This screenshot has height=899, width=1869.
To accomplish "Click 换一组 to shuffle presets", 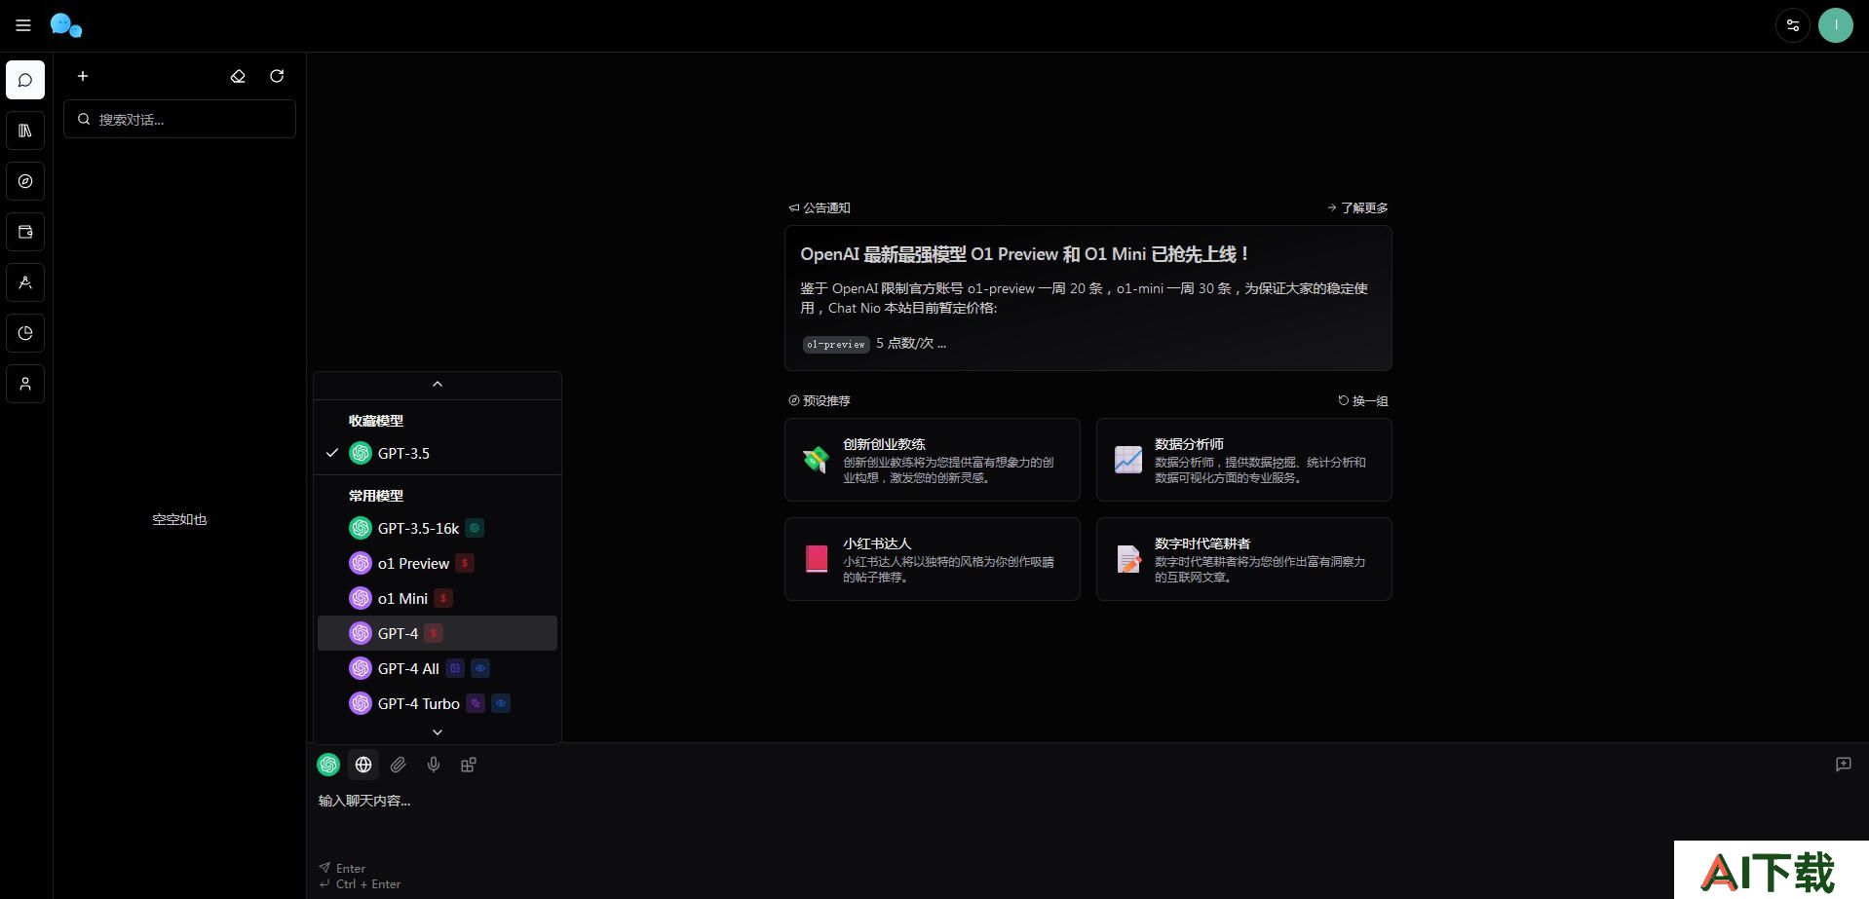I will tap(1363, 400).
